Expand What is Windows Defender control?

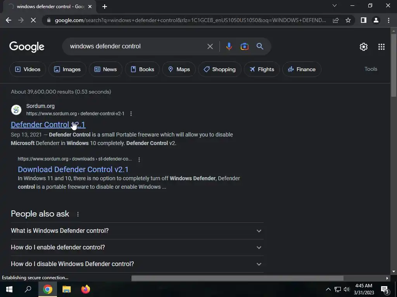click(x=137, y=231)
